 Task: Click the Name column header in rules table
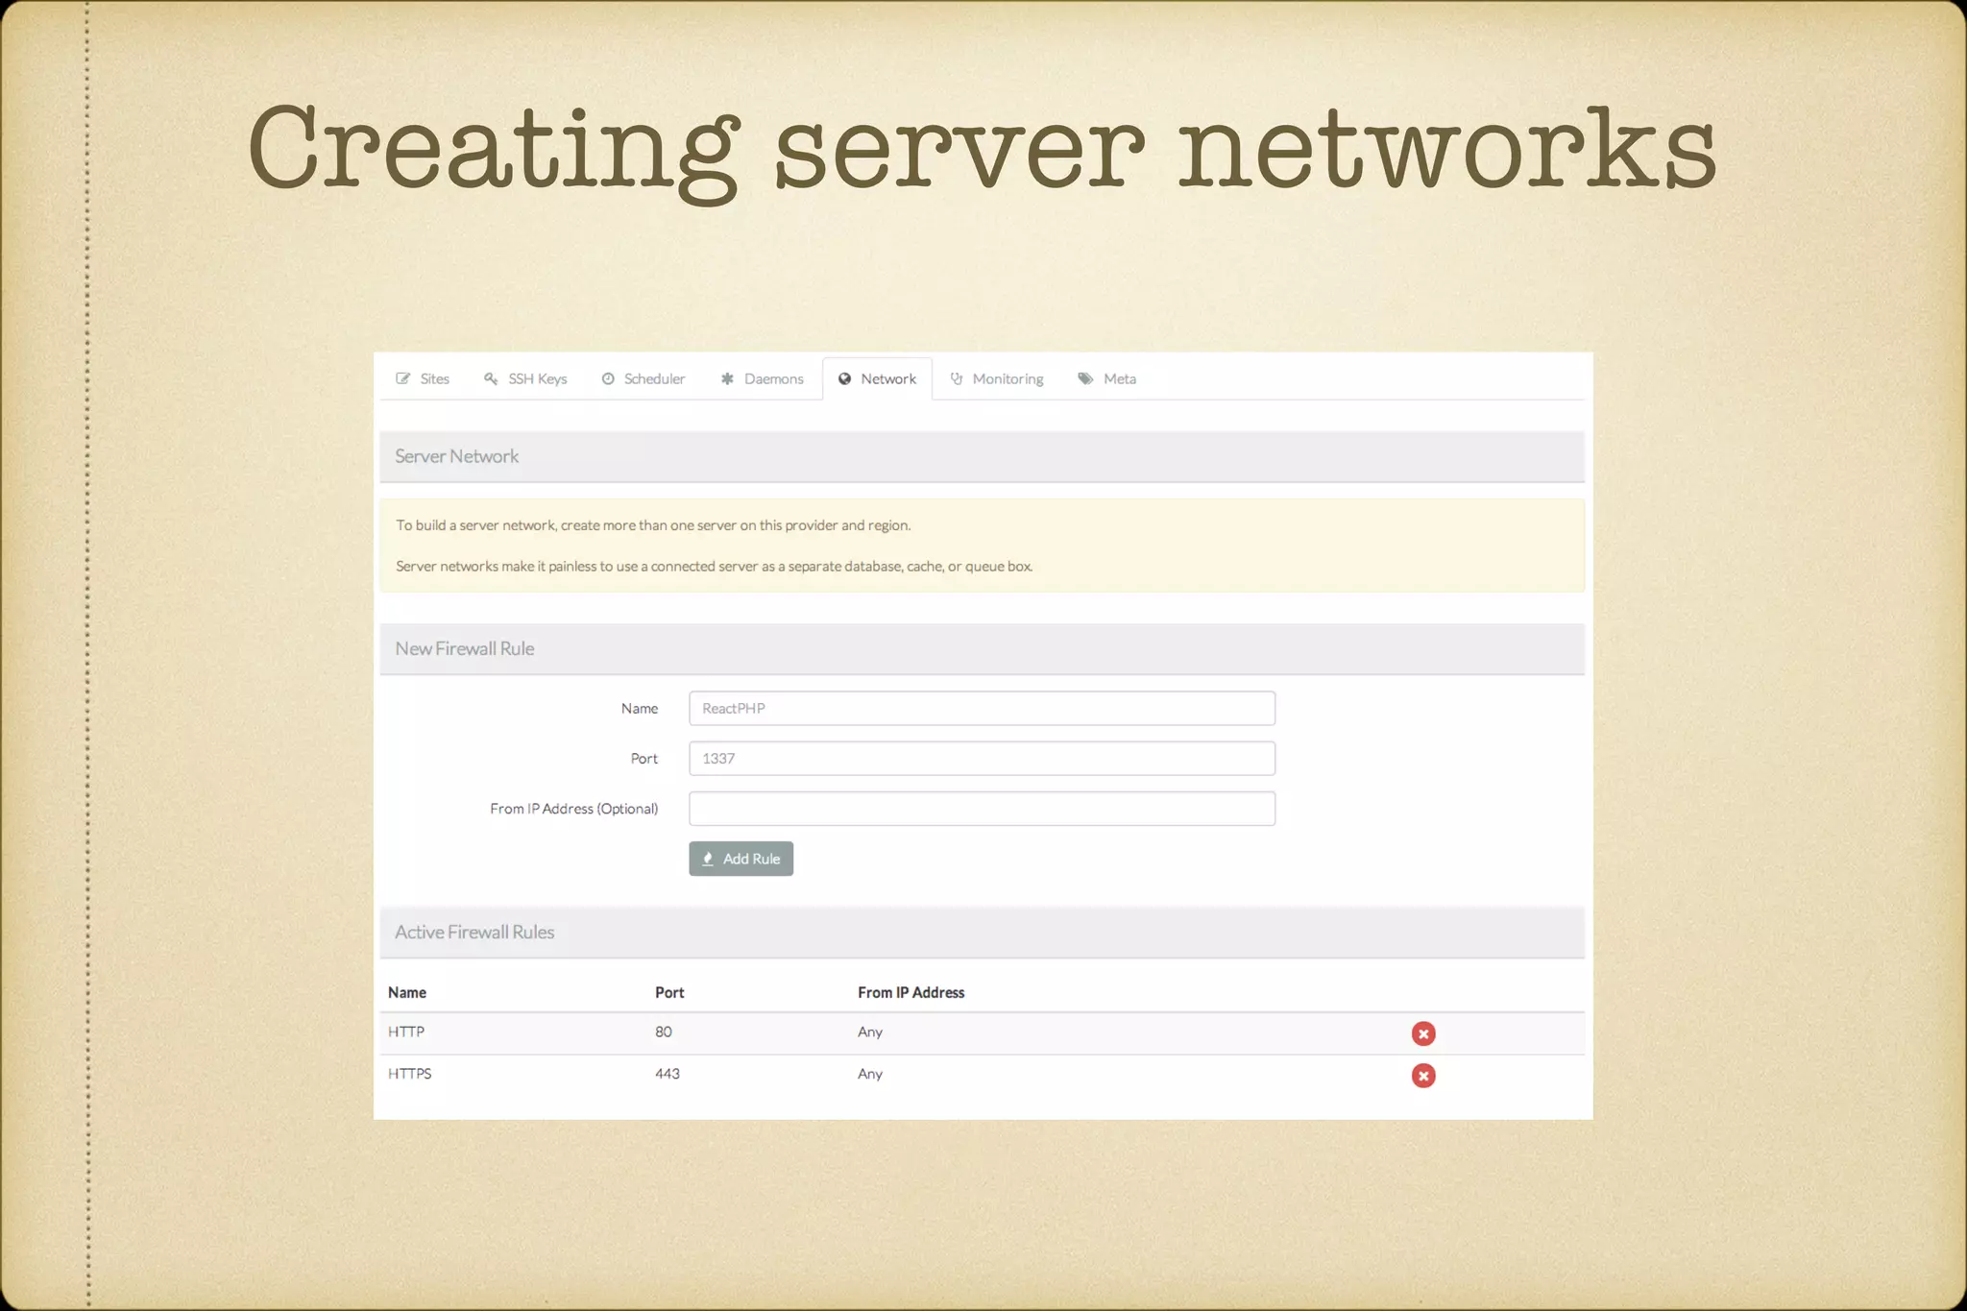click(407, 992)
